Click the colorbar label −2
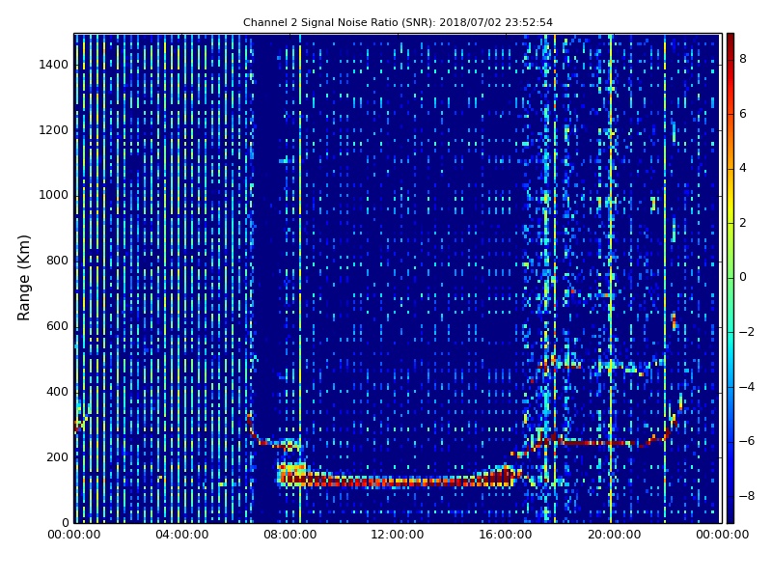772x579 pixels. tap(747, 332)
